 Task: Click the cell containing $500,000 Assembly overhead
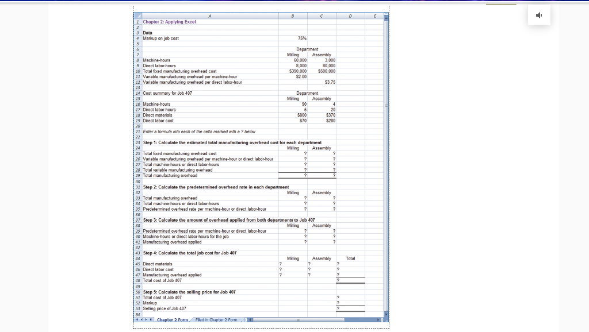click(x=321, y=71)
